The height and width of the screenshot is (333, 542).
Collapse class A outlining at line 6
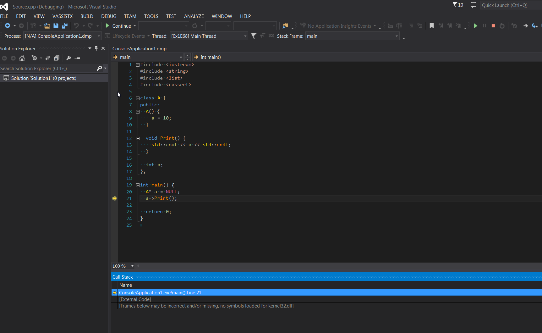coord(138,98)
